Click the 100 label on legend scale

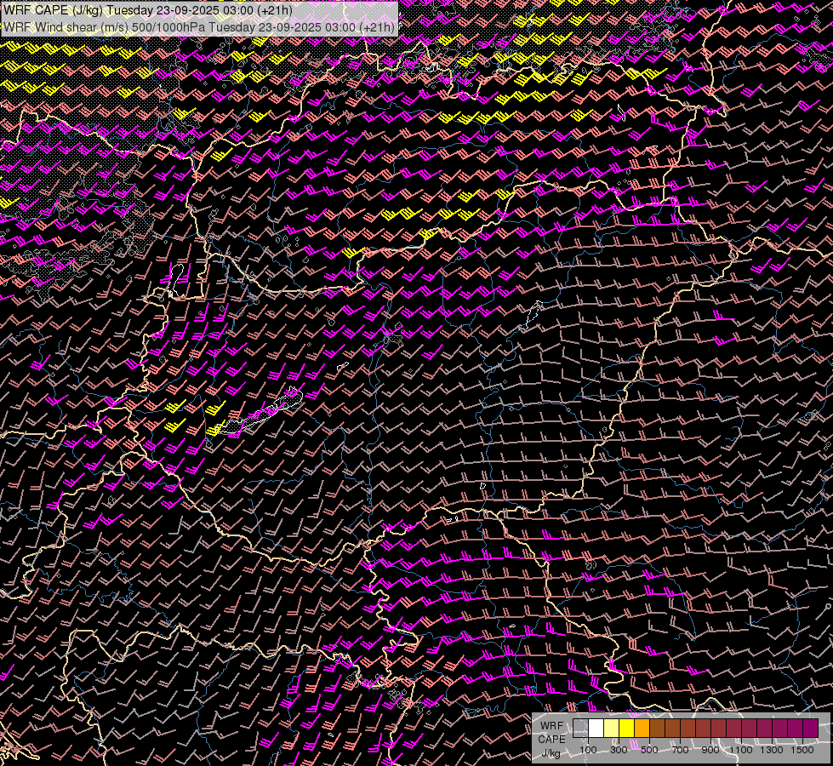pyautogui.click(x=588, y=750)
